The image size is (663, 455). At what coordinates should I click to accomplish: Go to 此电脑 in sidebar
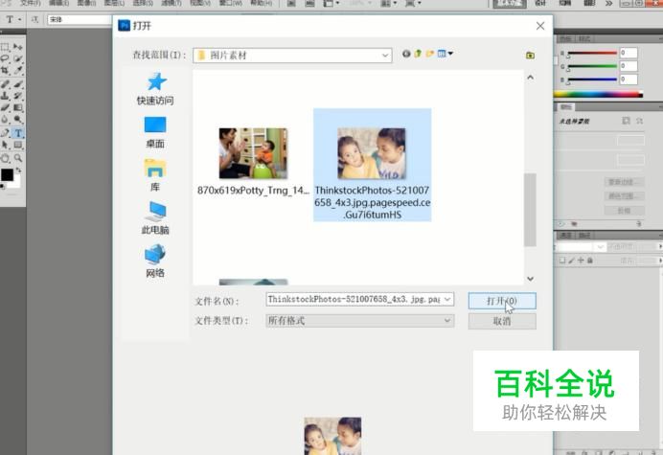point(155,218)
